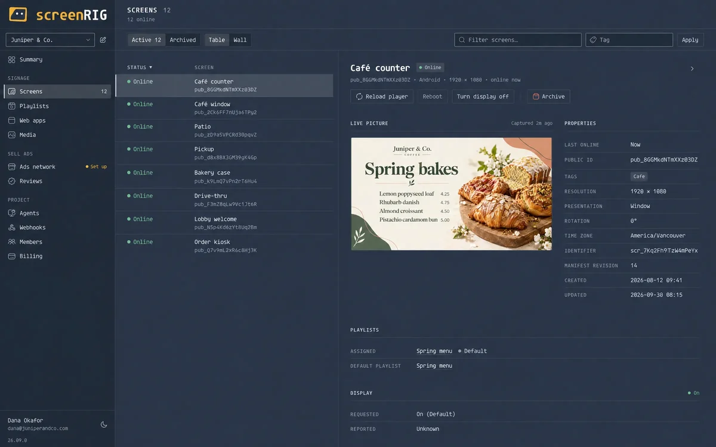This screenshot has height=447, width=716.
Task: Open Agents in the sidebar
Action: [57, 213]
